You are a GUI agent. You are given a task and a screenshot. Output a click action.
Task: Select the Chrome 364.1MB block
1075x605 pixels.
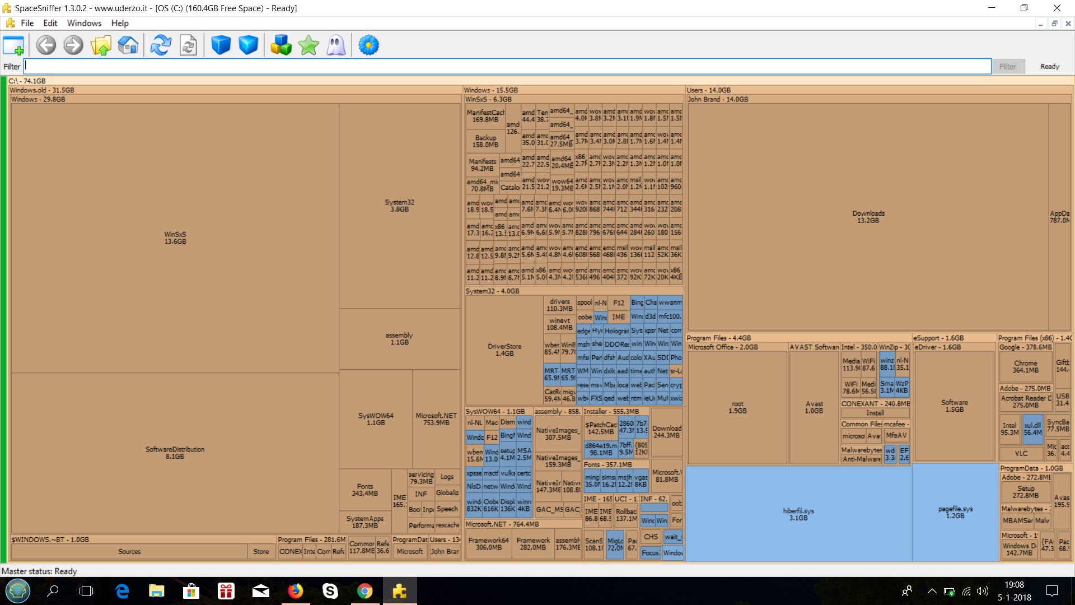click(1025, 367)
